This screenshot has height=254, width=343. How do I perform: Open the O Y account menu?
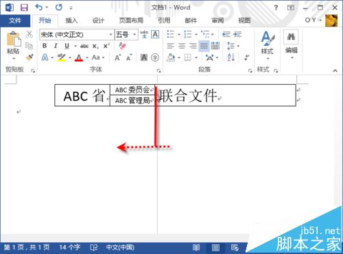(313, 21)
